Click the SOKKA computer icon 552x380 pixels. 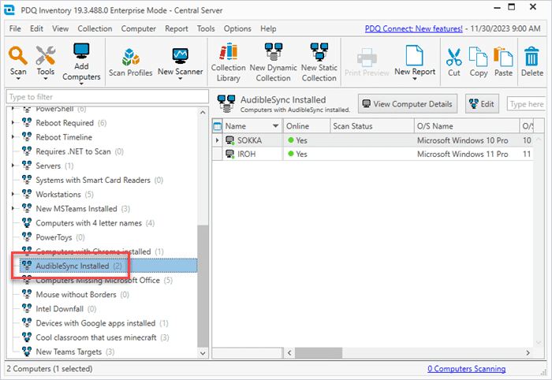click(x=230, y=140)
